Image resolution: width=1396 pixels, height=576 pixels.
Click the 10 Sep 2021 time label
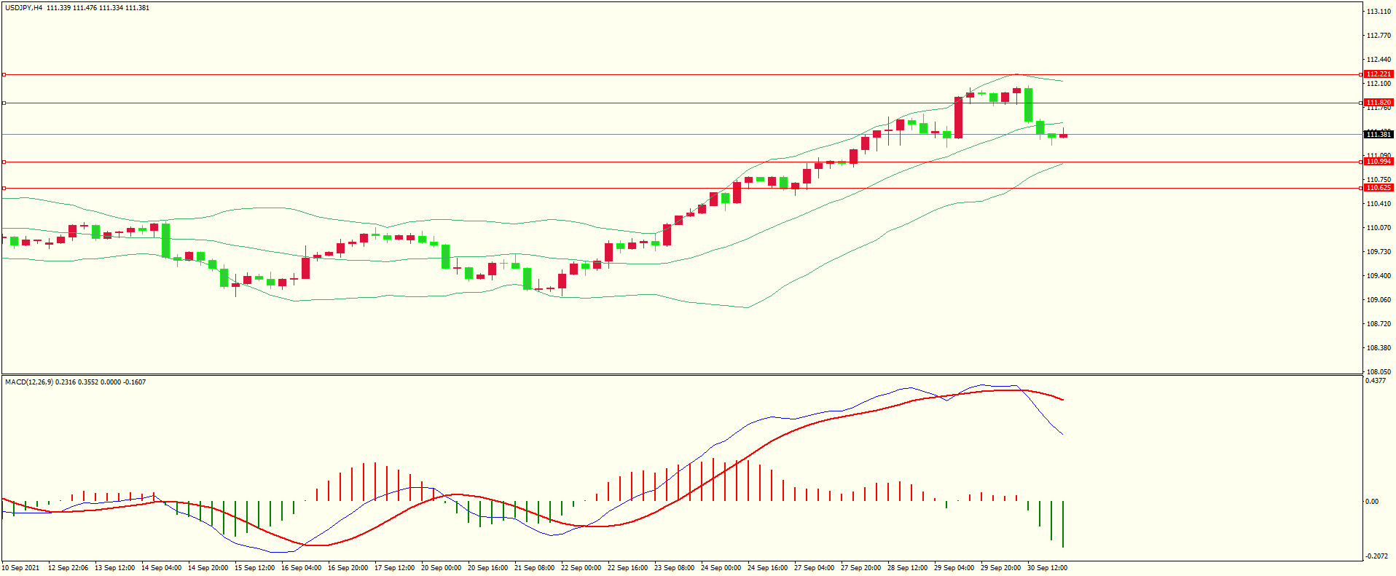[20, 568]
